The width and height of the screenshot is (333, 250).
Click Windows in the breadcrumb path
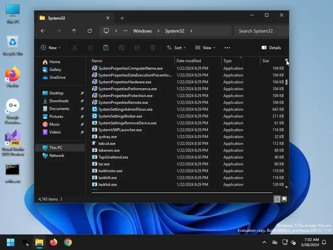[142, 31]
